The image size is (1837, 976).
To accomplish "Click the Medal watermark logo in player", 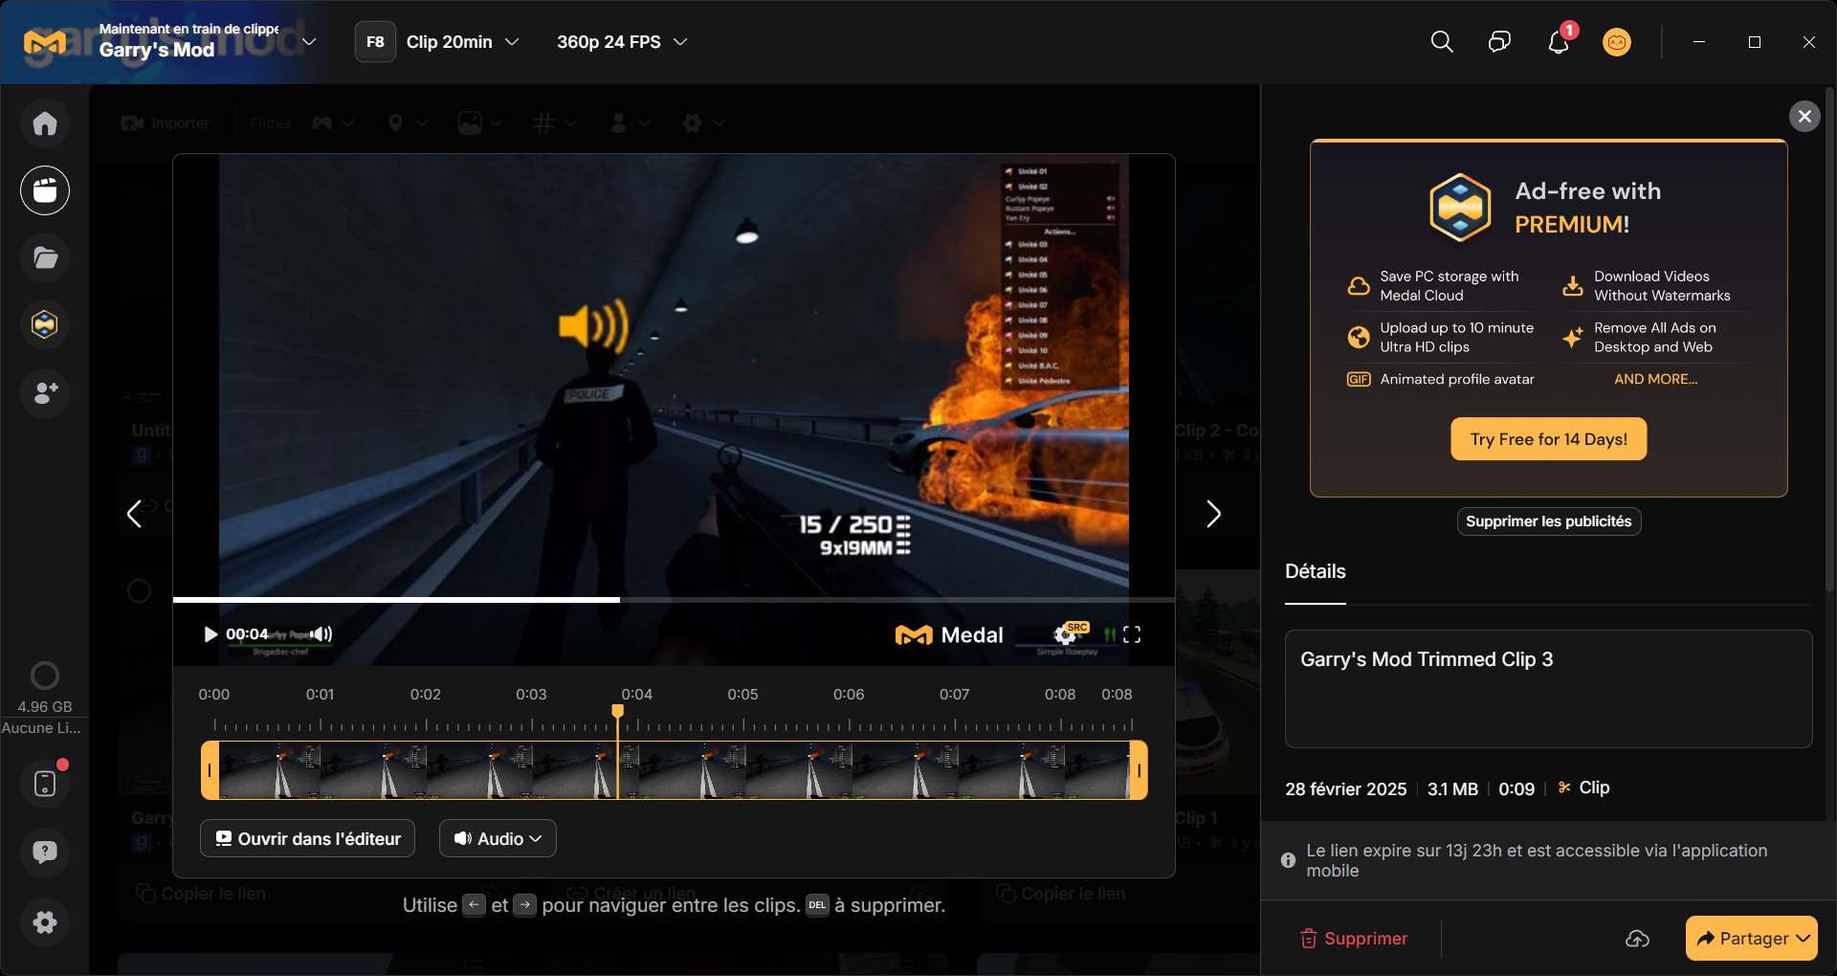I will click(949, 635).
